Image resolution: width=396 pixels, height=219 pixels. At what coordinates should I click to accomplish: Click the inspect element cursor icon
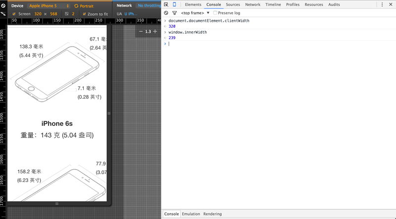[x=166, y=4]
